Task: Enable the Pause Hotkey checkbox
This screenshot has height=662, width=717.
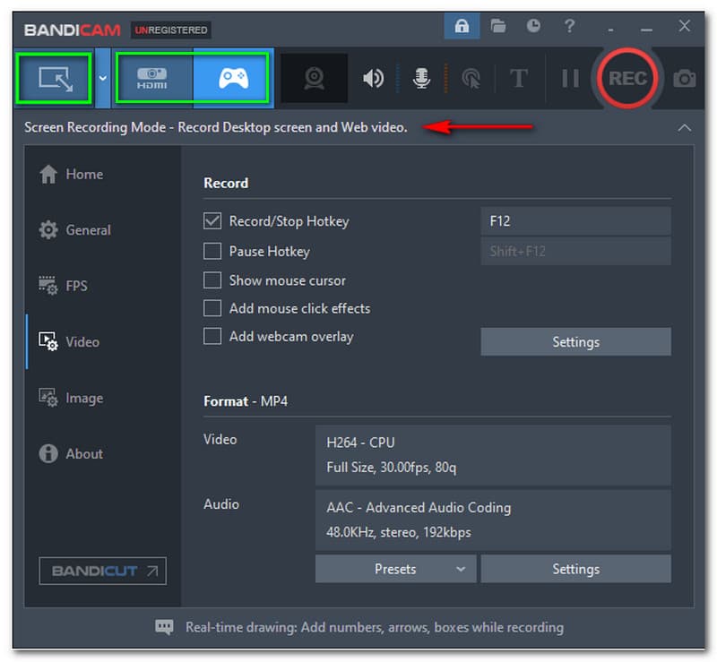Action: click(212, 251)
